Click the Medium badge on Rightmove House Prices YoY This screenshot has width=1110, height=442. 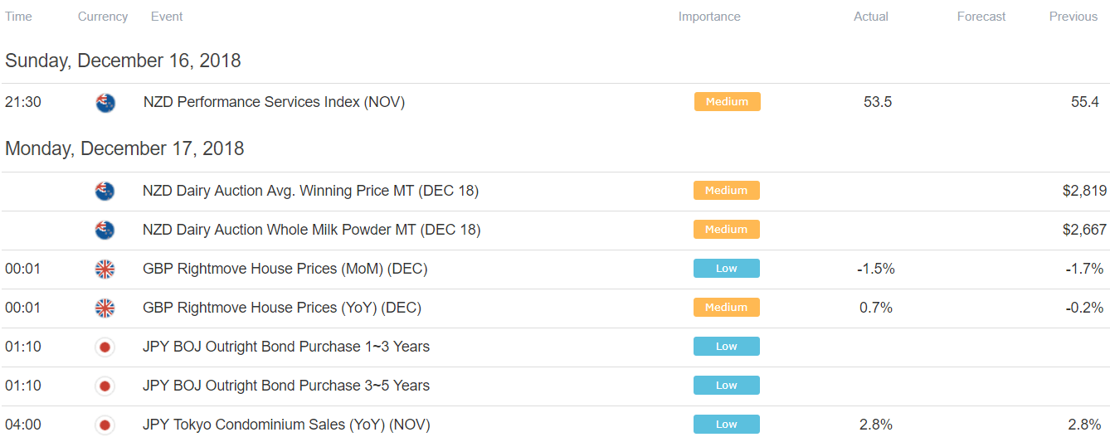(727, 308)
